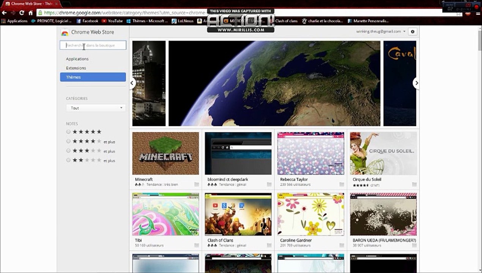
Task: Open the charlie et la chocola... bookmark
Action: tap(323, 21)
